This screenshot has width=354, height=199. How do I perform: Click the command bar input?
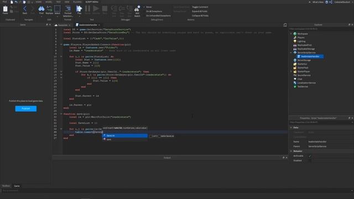point(176,191)
